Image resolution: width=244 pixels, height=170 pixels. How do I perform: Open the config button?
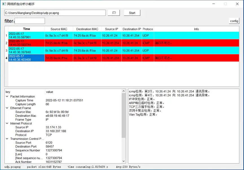[x=234, y=21]
